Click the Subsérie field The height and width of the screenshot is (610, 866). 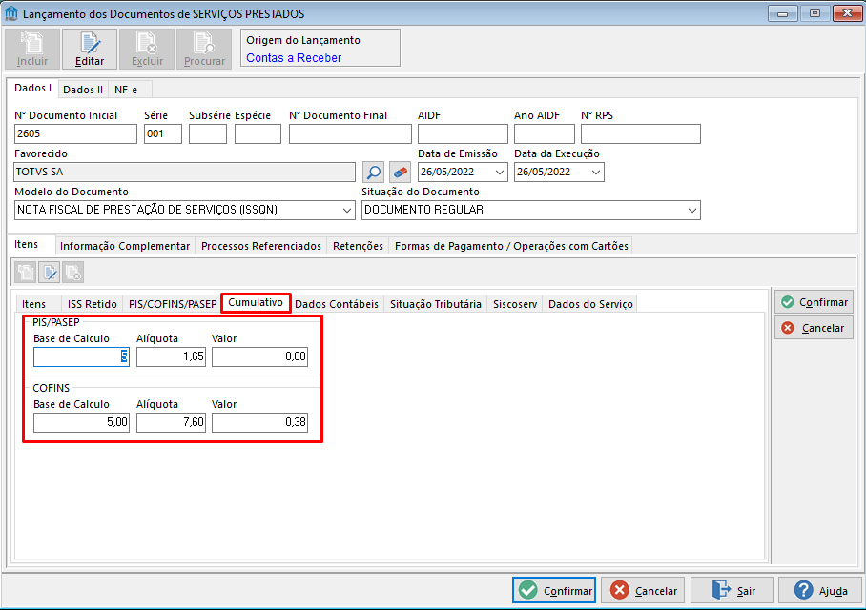208,133
